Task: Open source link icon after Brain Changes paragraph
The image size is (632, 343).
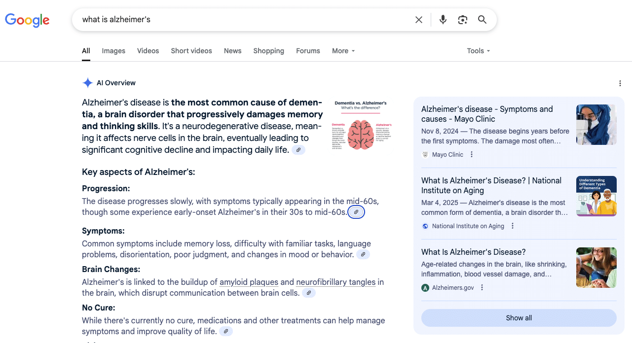Action: pyautogui.click(x=309, y=293)
